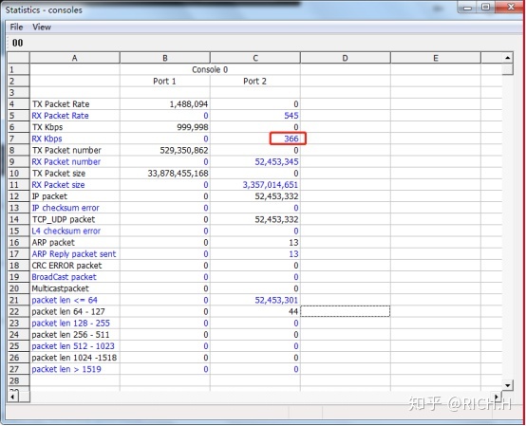Select the packet len > 1519 label

pyautogui.click(x=66, y=369)
